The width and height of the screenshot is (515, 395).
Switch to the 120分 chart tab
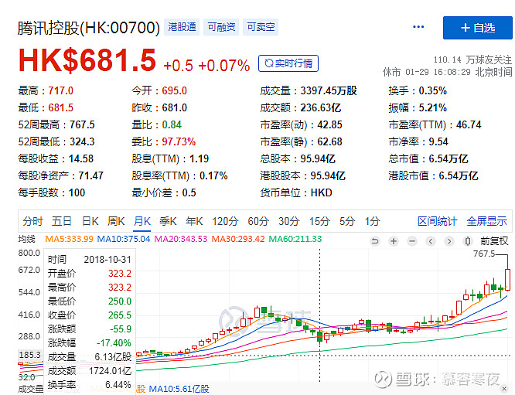coord(225,221)
